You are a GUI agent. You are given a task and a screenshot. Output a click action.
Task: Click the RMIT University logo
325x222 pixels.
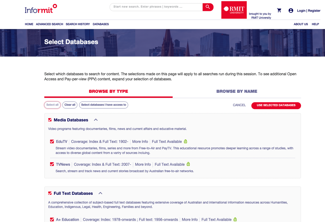pyautogui.click(x=234, y=10)
